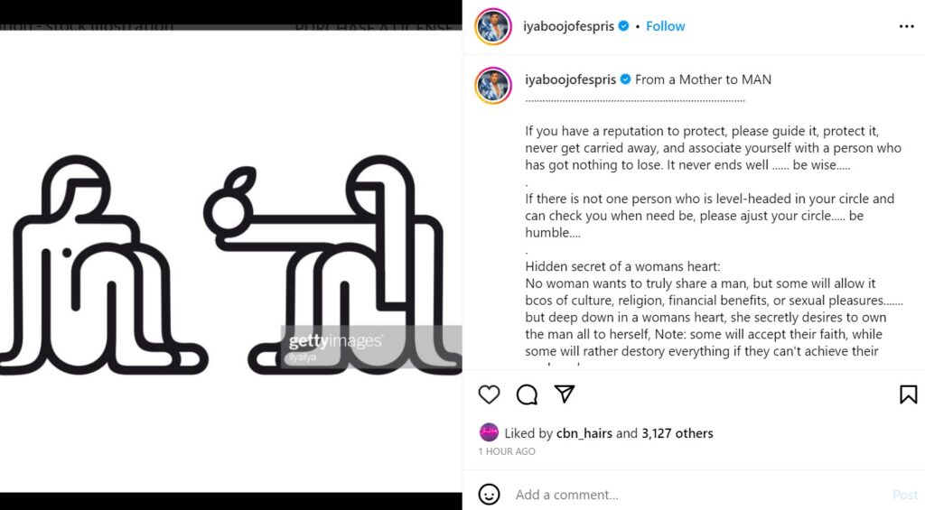Open comments via the speech bubble icon
The width and height of the screenshot is (925, 510).
coord(527,394)
